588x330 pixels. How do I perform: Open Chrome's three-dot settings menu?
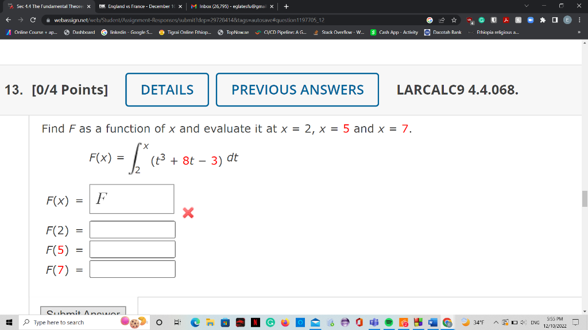click(579, 19)
